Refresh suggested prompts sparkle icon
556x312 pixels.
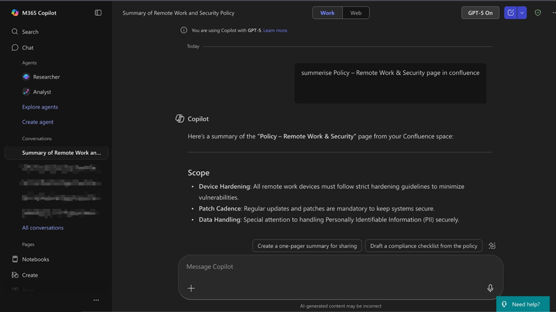tap(492, 245)
